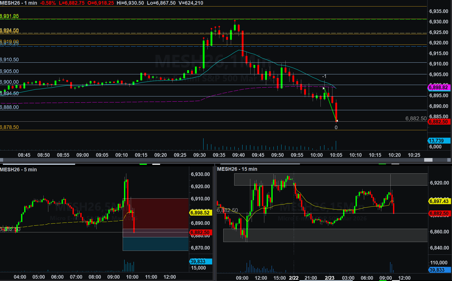Select the teal target zone rectangle on 5-min chart
Screen dimensions: 452x281
coord(155,244)
